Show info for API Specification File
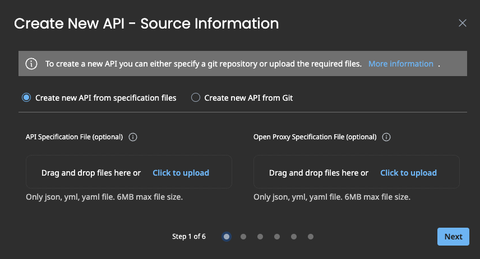 coord(133,137)
